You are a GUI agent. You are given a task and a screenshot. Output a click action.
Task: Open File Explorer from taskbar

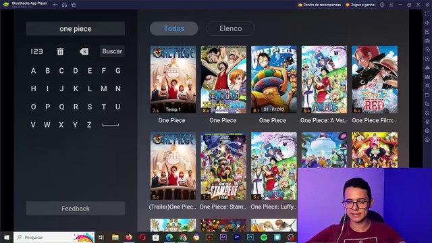click(x=115, y=237)
